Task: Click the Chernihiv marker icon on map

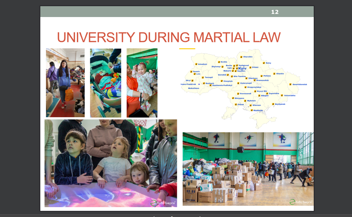Action: point(241,57)
